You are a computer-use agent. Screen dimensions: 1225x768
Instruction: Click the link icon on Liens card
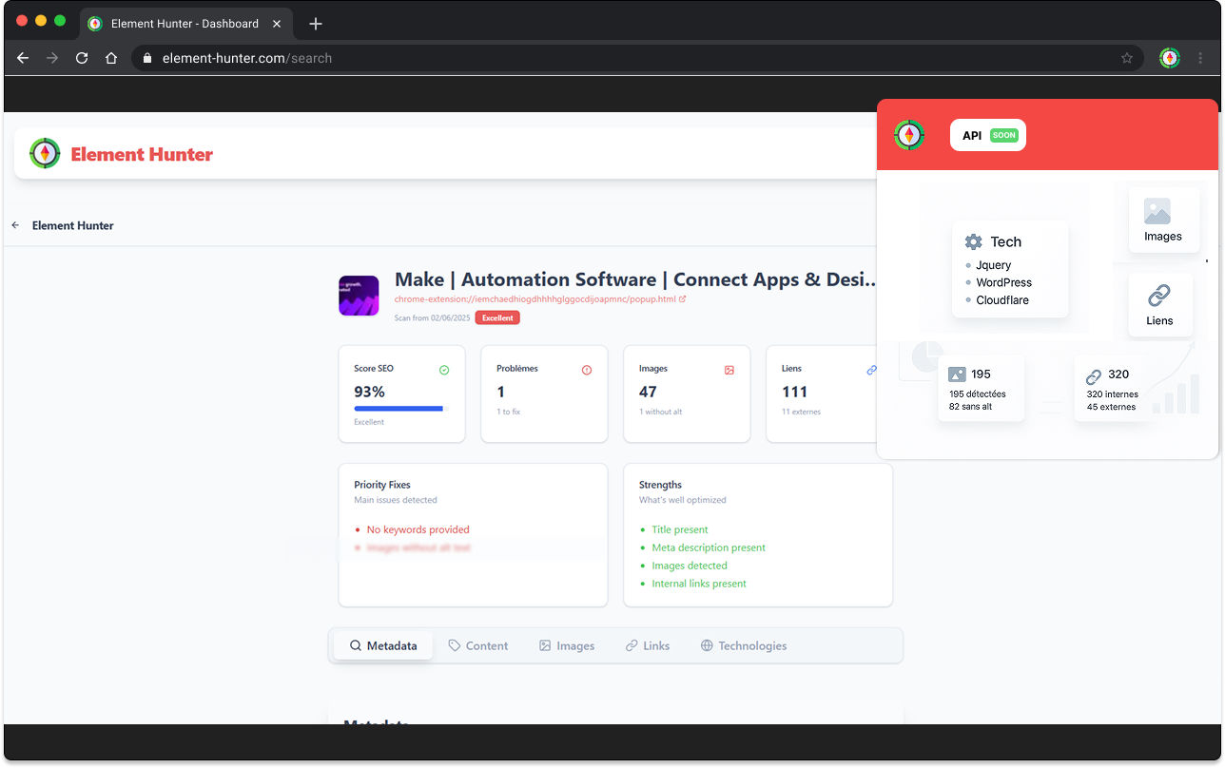pyautogui.click(x=871, y=370)
